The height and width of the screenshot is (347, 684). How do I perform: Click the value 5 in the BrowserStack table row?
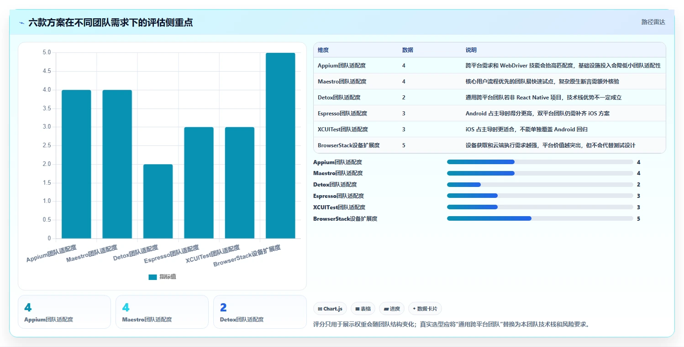coord(404,145)
